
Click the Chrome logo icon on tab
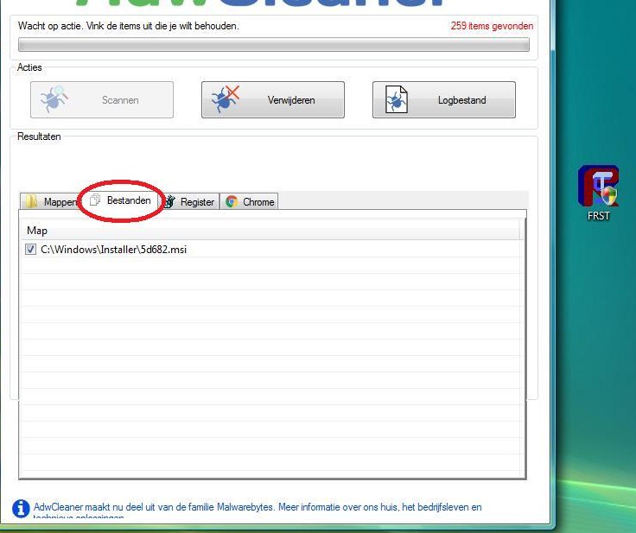[232, 201]
